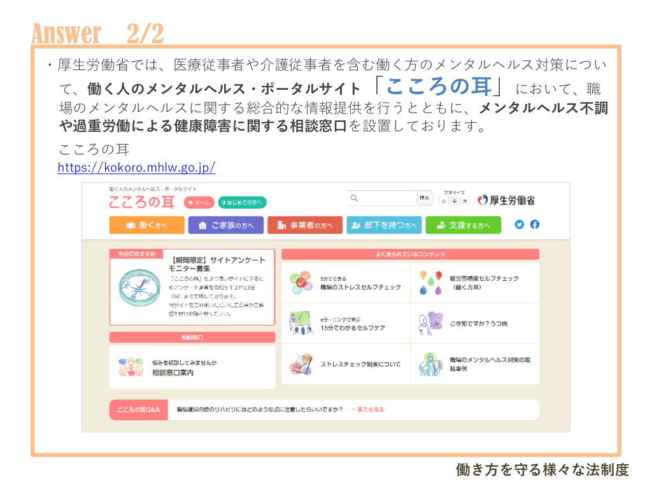
Task: Select the 相談窓口案内 people icon
Action: pyautogui.click(x=131, y=367)
